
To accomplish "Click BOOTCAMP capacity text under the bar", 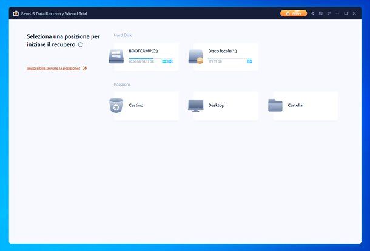I will pyautogui.click(x=141, y=61).
